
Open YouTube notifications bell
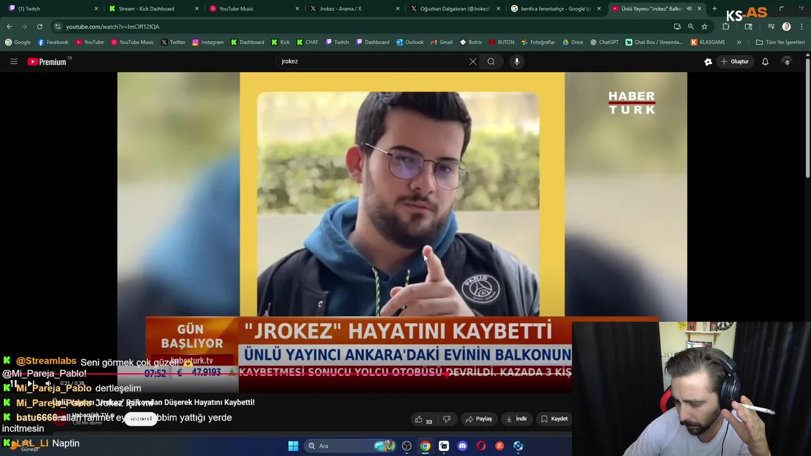point(765,61)
